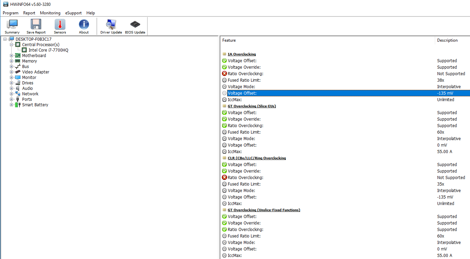The height and width of the screenshot is (259, 470).
Task: Click the CLR Voltage Offset -135 mV value
Action: 445,197
